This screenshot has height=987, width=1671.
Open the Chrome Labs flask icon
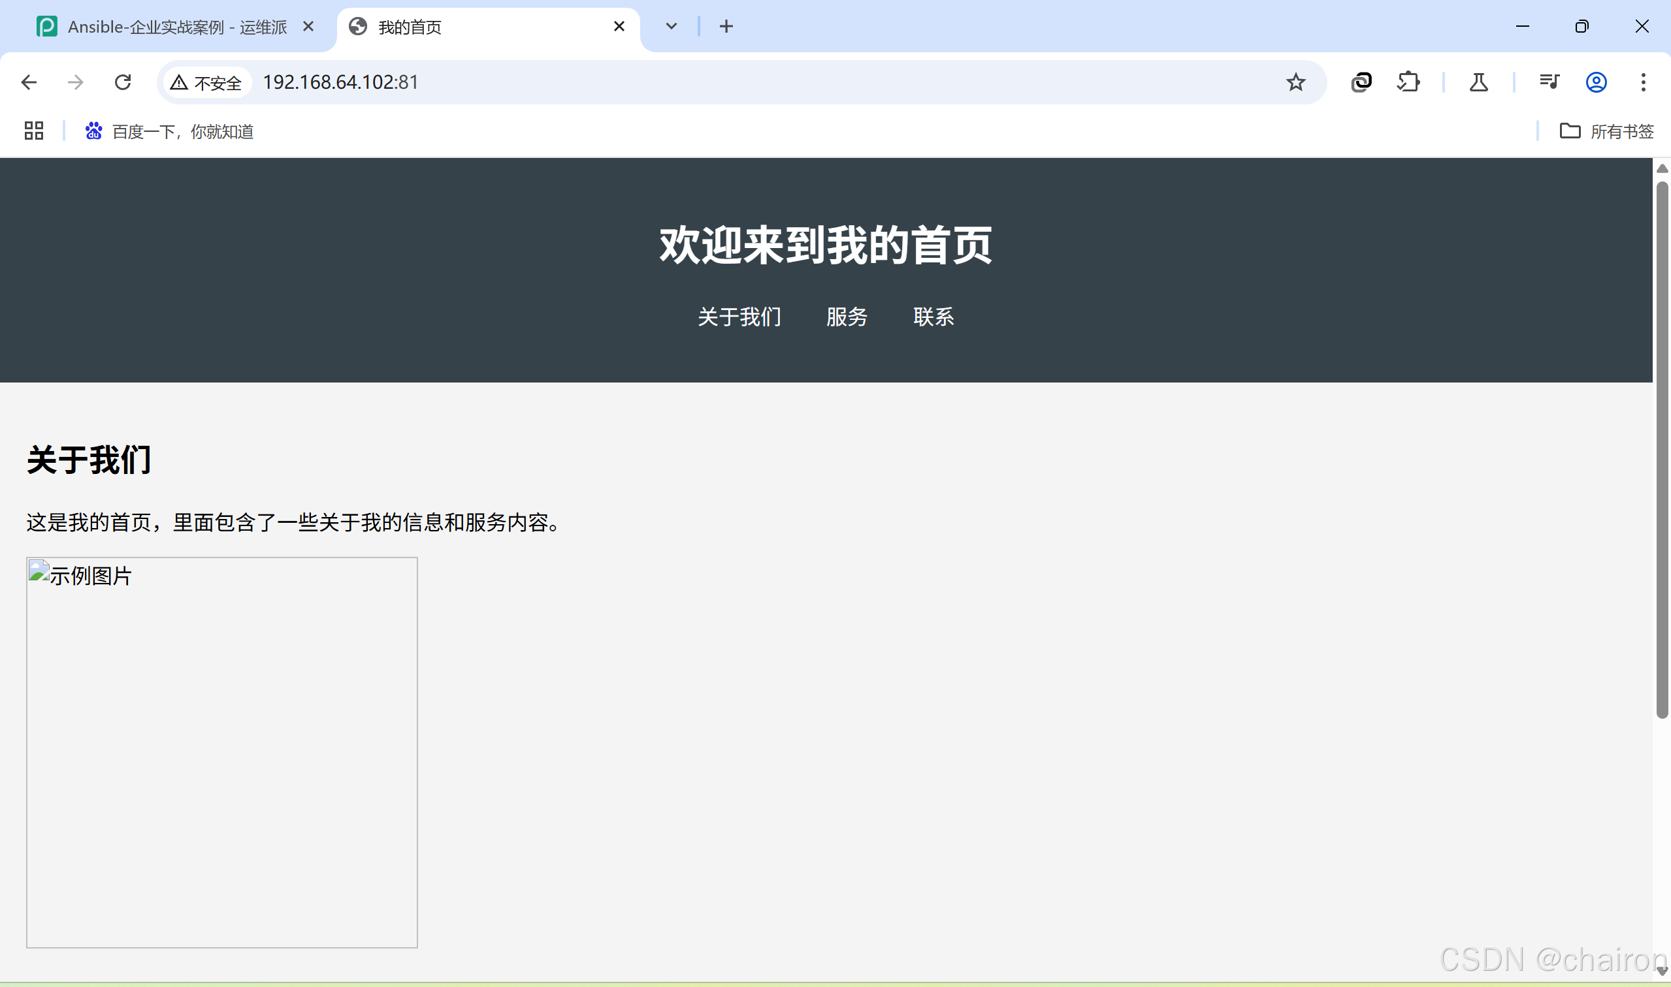pos(1478,82)
